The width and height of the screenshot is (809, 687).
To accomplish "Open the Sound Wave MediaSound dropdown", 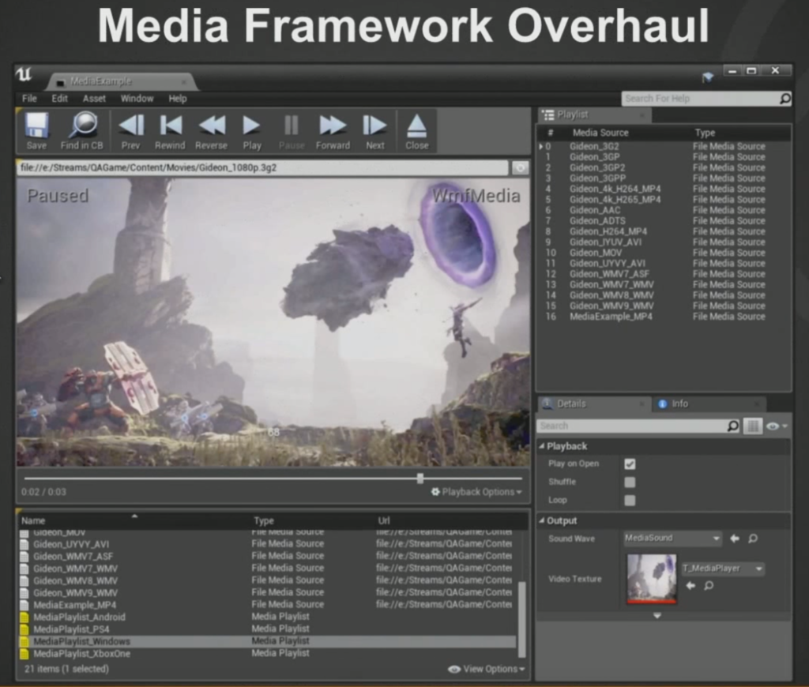I will pos(672,539).
